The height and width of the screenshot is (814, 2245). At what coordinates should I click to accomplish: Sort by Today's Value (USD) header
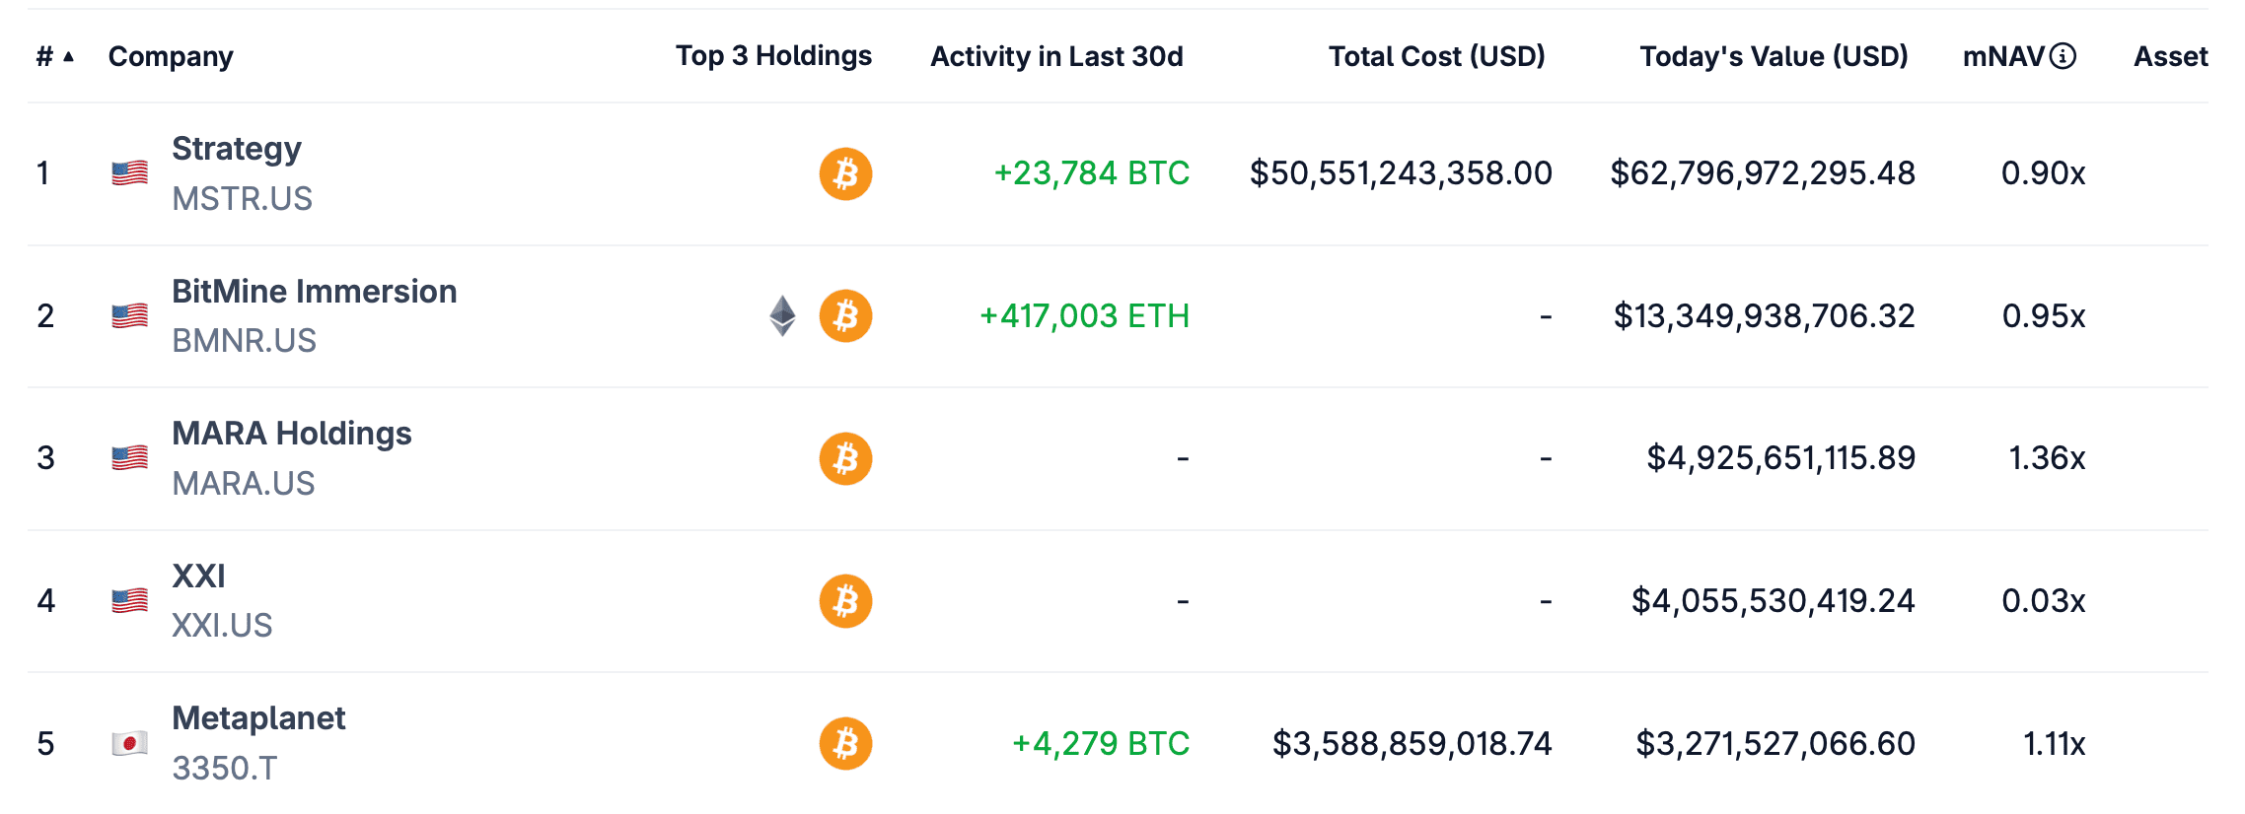point(1774,57)
